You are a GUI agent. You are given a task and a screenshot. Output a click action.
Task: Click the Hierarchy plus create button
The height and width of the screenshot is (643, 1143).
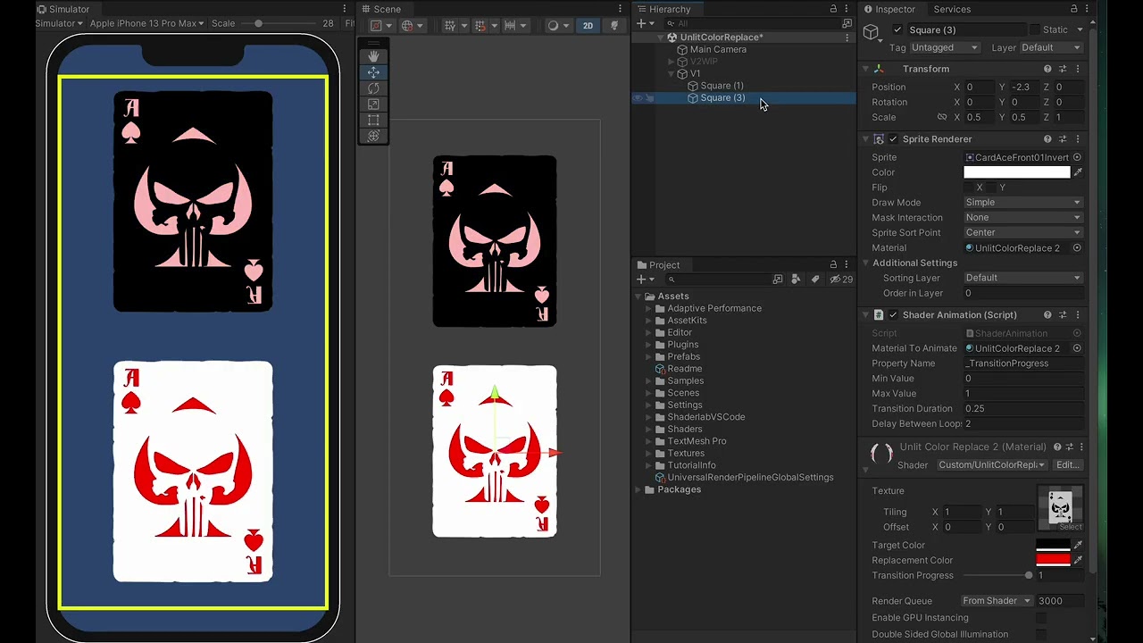(x=640, y=23)
